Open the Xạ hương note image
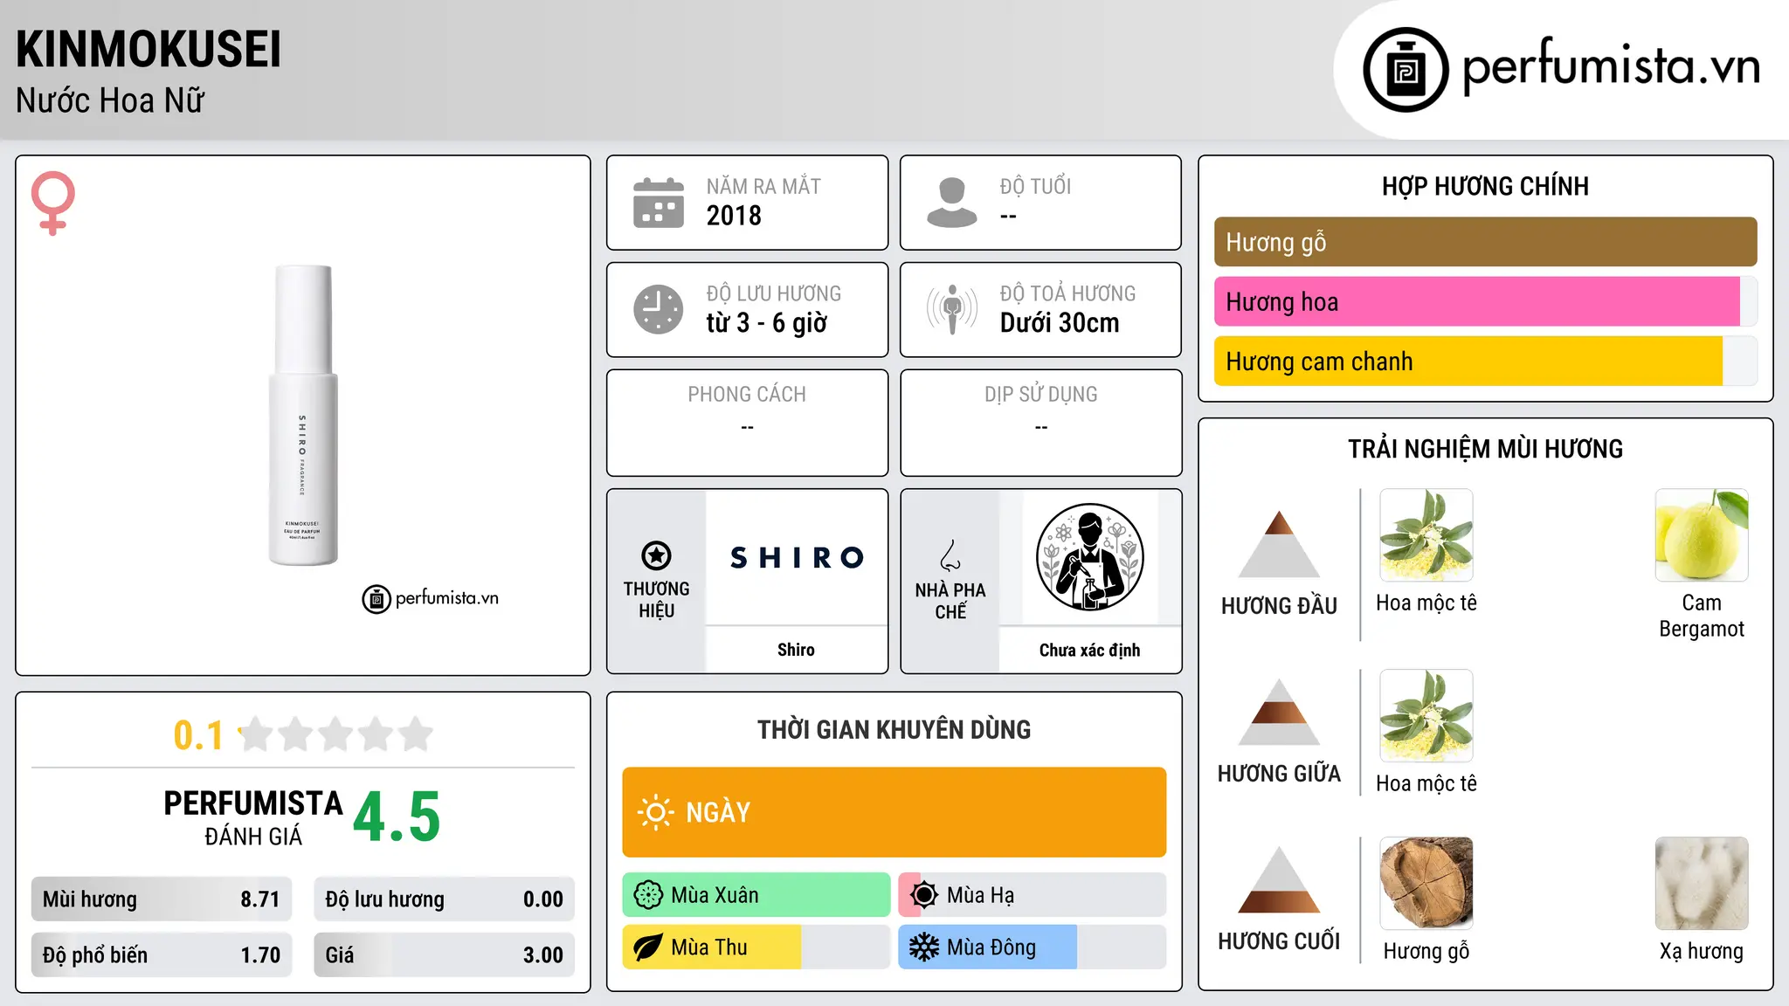Viewport: 1789px width, 1006px height. 1702,884
